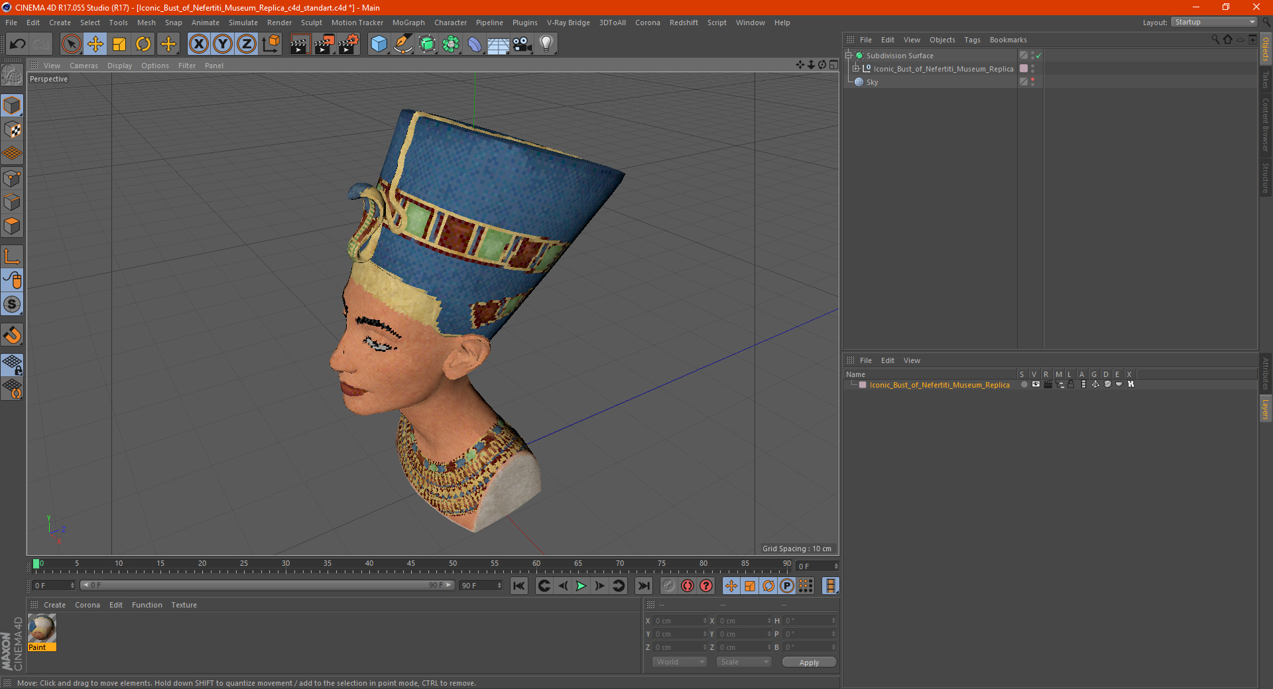This screenshot has width=1273, height=689.
Task: Toggle Autokeying button
Action: [688, 586]
